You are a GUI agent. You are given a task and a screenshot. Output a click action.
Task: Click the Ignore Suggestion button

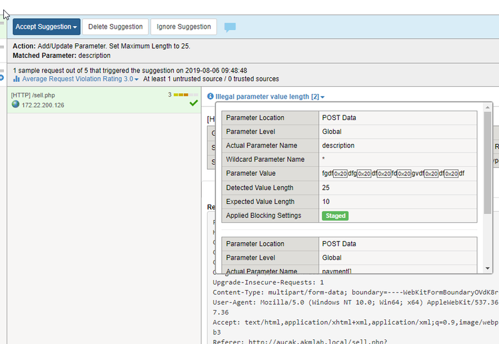coord(184,27)
